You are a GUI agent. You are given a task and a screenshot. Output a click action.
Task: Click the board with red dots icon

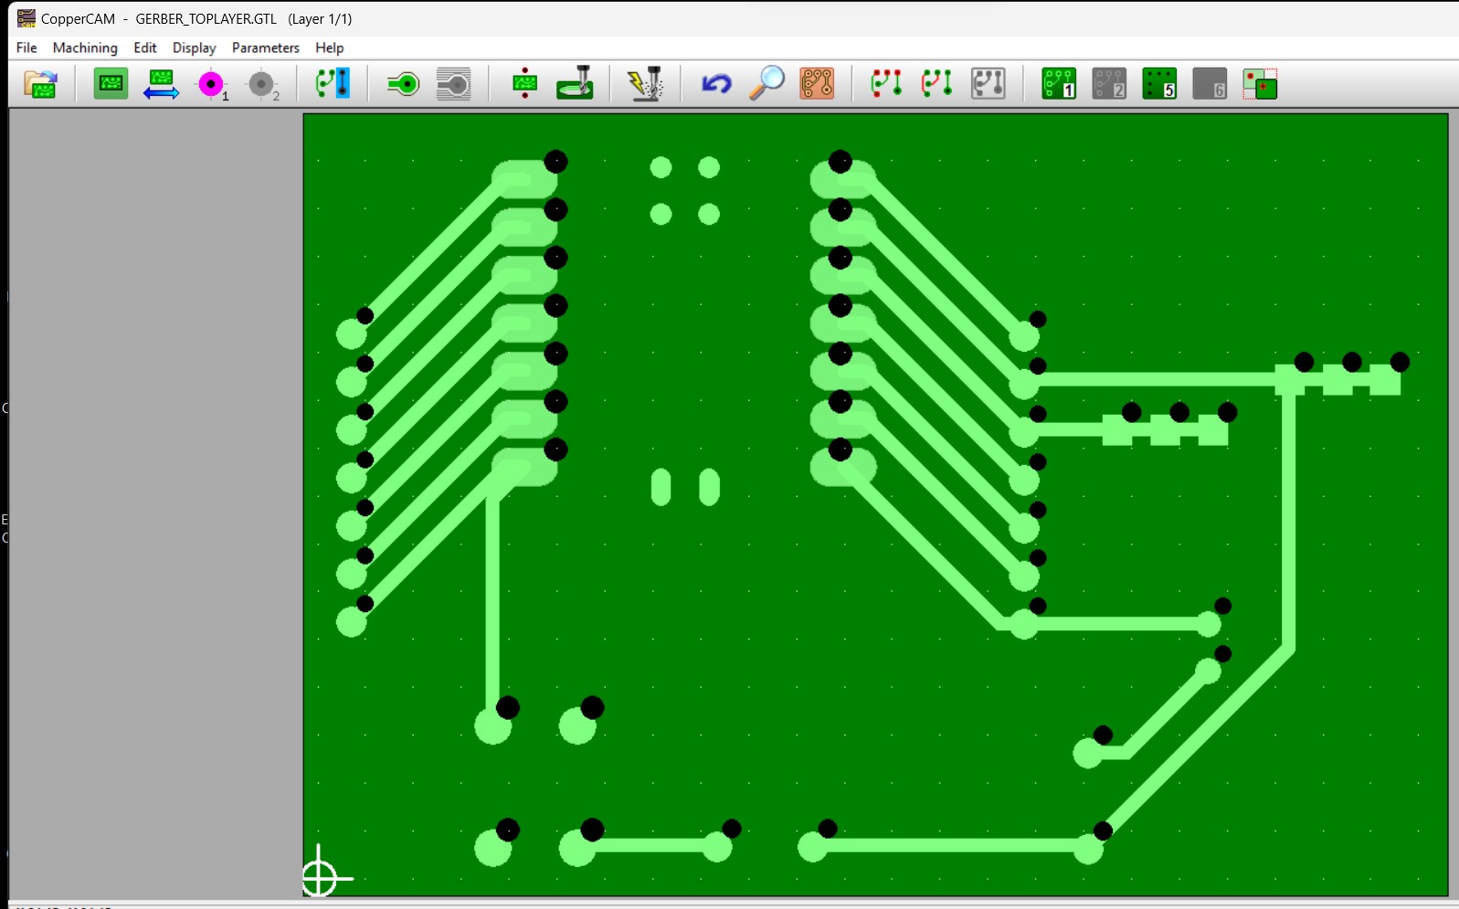coord(524,84)
